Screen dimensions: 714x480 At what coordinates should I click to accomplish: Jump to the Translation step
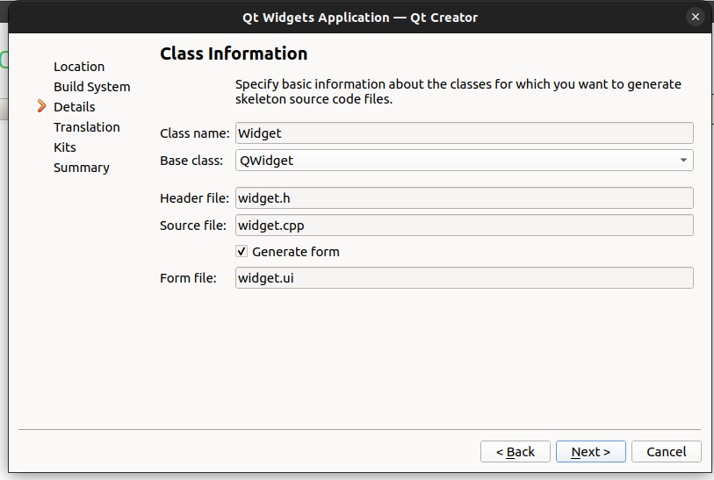87,127
